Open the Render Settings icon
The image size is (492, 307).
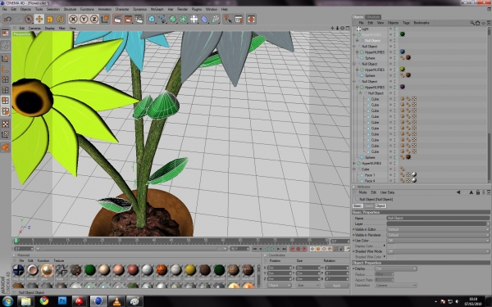(x=139, y=19)
